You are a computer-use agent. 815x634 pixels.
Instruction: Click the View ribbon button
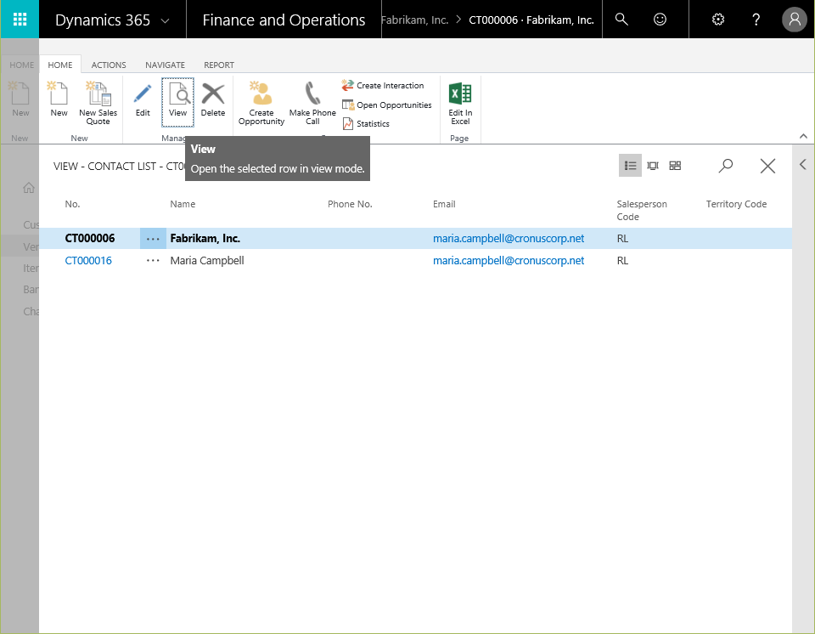177,102
